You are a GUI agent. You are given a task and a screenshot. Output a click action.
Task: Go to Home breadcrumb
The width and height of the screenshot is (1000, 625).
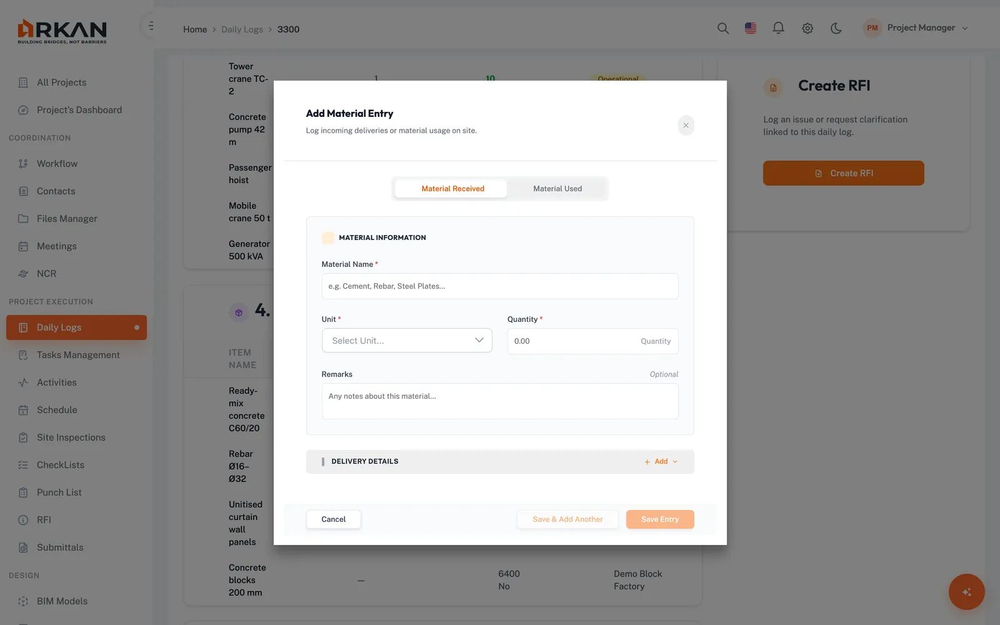(195, 29)
